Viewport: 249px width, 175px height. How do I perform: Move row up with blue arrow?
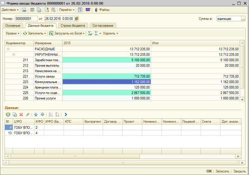(x=35, y=114)
